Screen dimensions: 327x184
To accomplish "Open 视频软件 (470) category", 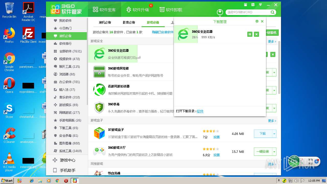I will [x=66, y=59].
